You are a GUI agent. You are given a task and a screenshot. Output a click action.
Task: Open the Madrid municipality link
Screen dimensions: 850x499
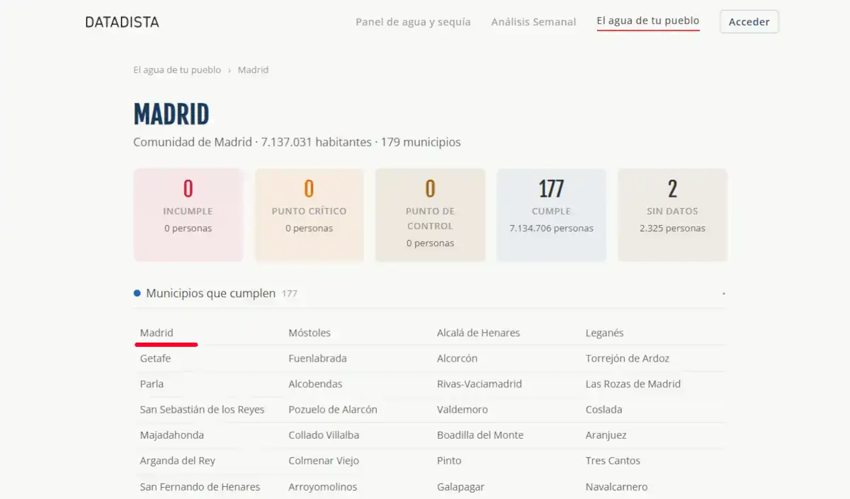click(157, 333)
